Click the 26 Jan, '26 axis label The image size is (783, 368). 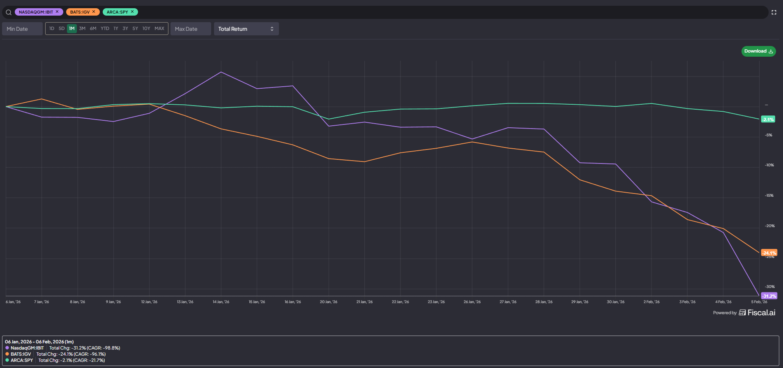(x=472, y=302)
